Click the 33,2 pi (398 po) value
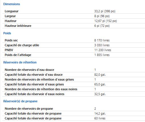Image resolution: width=145 pixels, height=122 pixels. point(105,11)
